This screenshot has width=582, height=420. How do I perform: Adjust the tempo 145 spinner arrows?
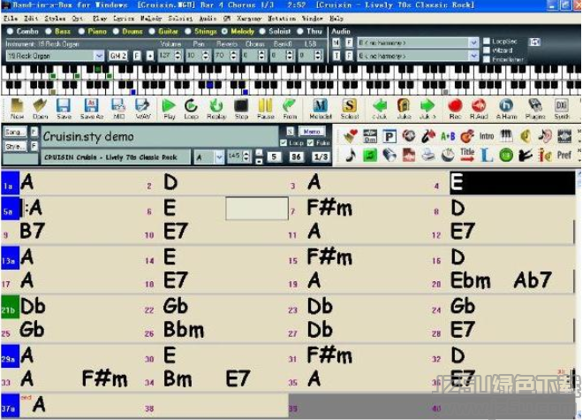pyautogui.click(x=246, y=157)
